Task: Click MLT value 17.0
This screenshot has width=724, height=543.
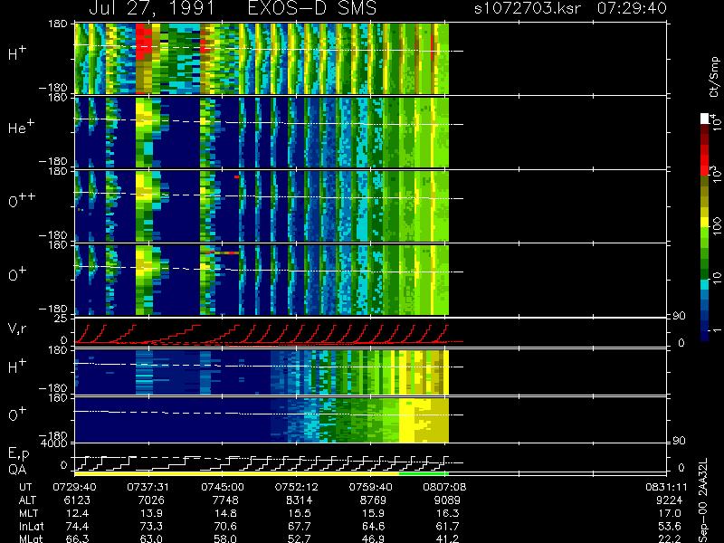Action: click(x=669, y=513)
